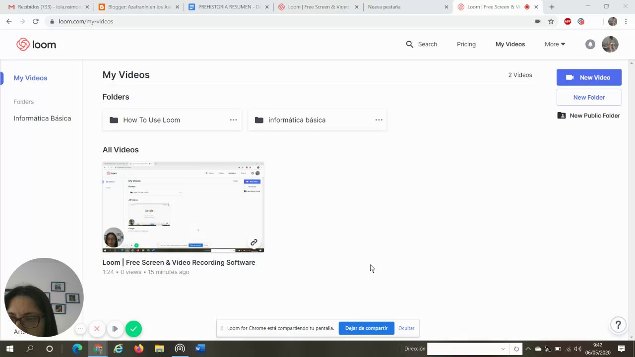Open the Cortana circle on the taskbar
The height and width of the screenshot is (357, 635).
click(x=50, y=349)
